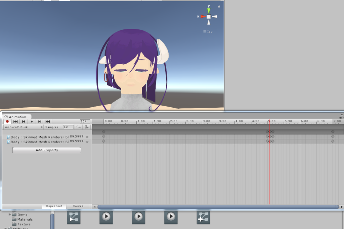Click the 3:30 mark on timeline ruler

(x=223, y=121)
